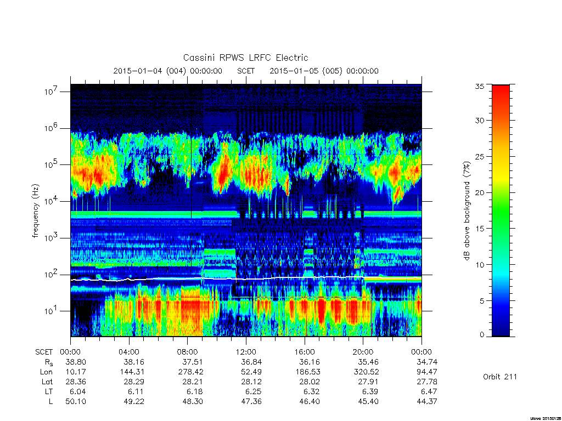Click the L value 50.10

point(76,401)
